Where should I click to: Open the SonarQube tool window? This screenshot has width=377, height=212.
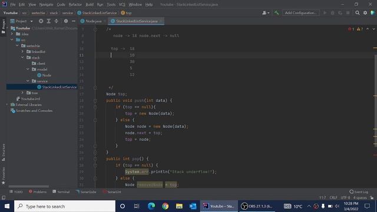point(86,192)
